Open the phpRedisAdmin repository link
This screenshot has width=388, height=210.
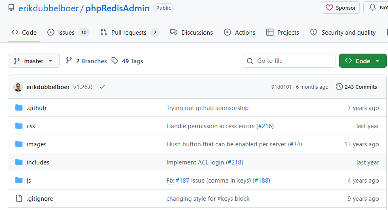[x=118, y=8]
